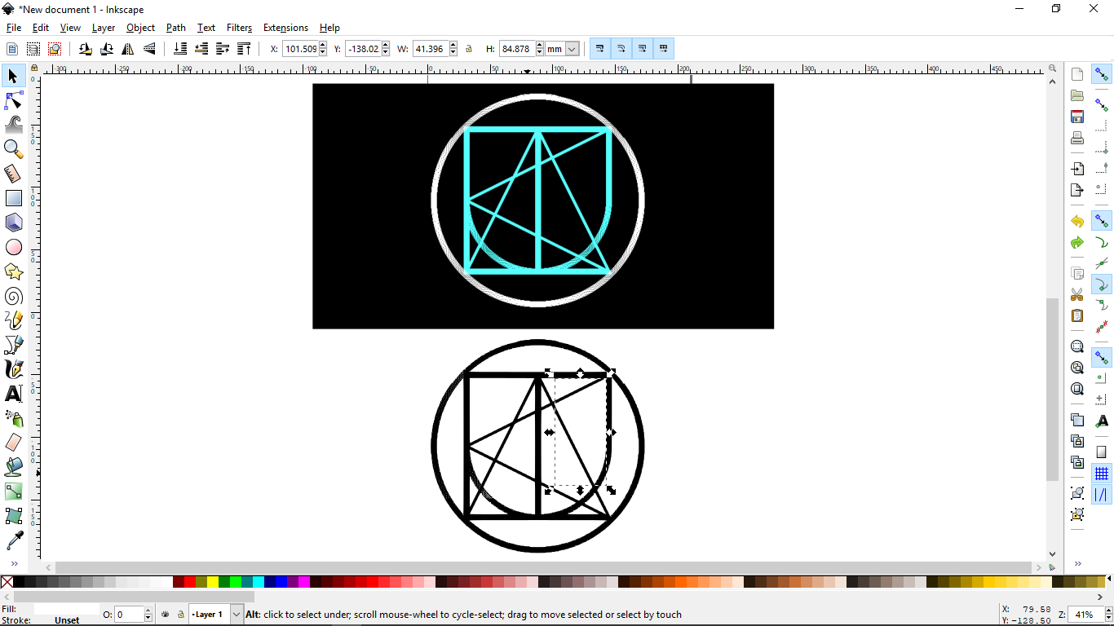Select the Gradient tool
Viewport: 1114px width, 626px height.
(x=14, y=492)
